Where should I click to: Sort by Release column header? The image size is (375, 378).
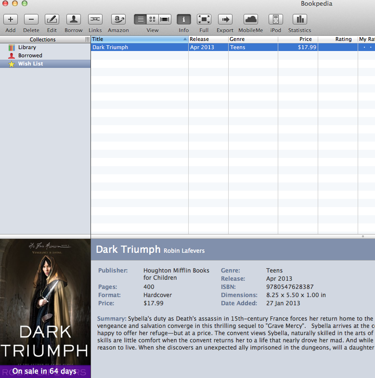point(208,39)
